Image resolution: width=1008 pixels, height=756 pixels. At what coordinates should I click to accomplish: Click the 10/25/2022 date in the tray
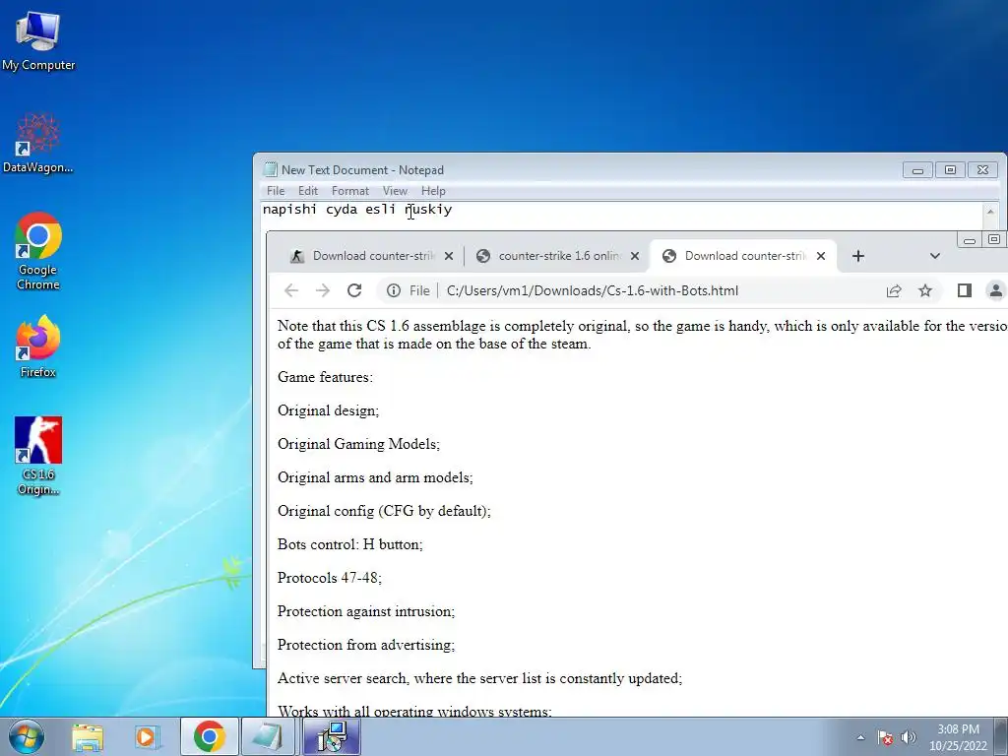(x=958, y=746)
